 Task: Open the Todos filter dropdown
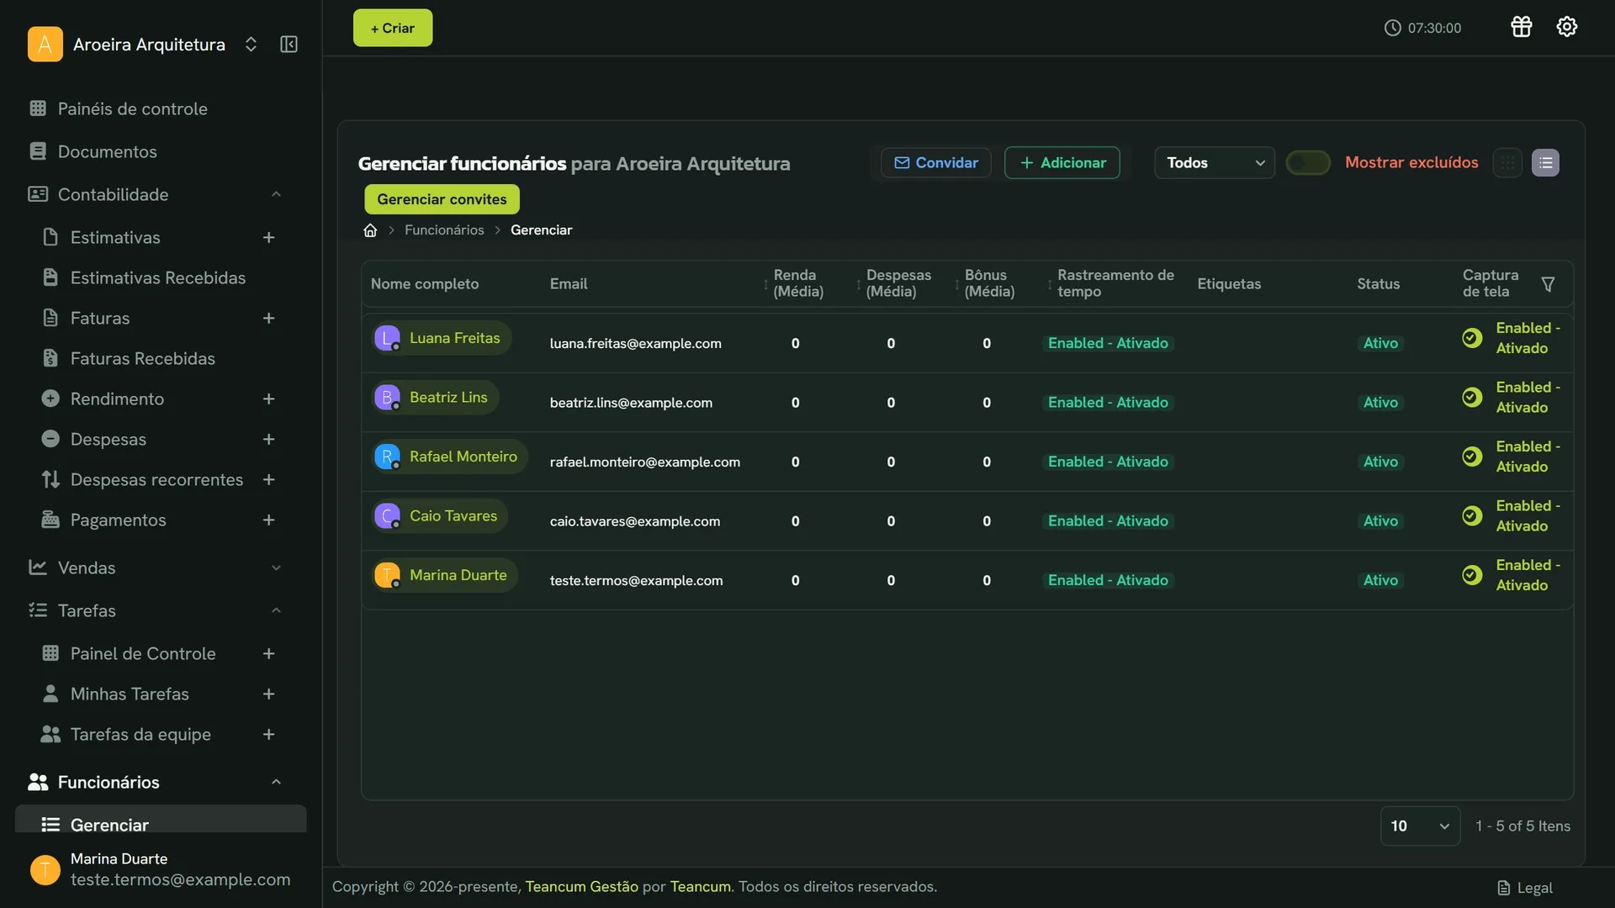(x=1214, y=163)
